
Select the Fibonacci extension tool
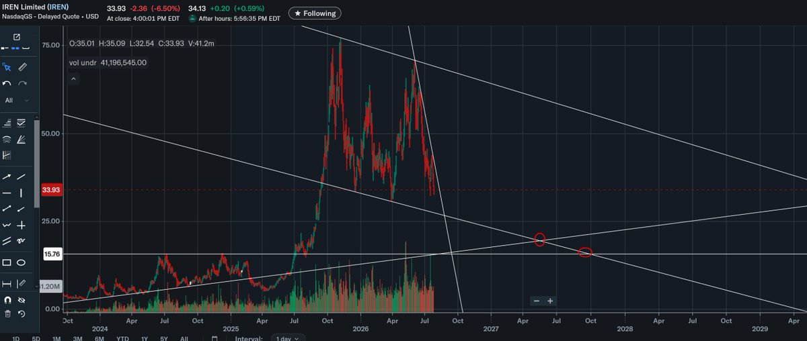point(22,122)
